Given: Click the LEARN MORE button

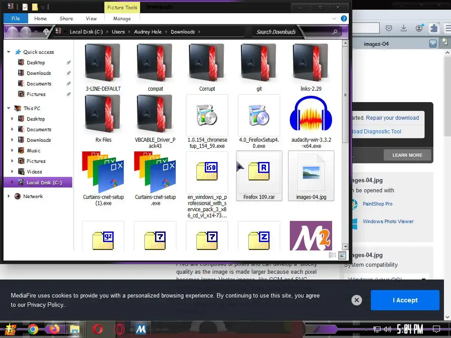Looking at the screenshot, I should click(x=407, y=155).
